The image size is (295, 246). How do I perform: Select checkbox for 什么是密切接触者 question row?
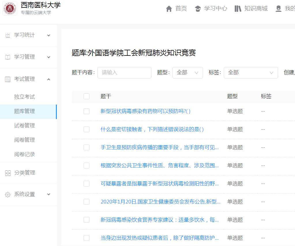point(87,129)
